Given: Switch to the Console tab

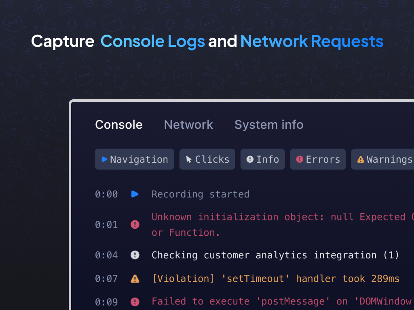Looking at the screenshot, I should (x=118, y=125).
